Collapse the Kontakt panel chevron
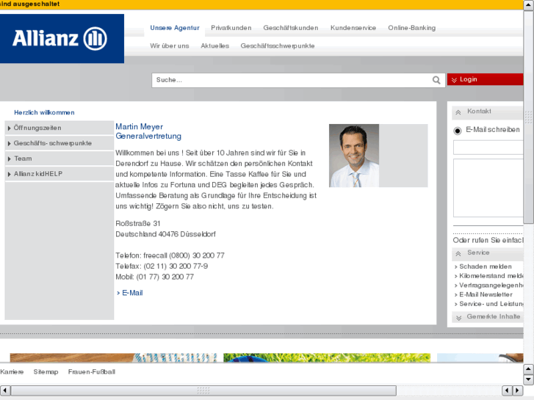534x400 pixels. (458, 112)
